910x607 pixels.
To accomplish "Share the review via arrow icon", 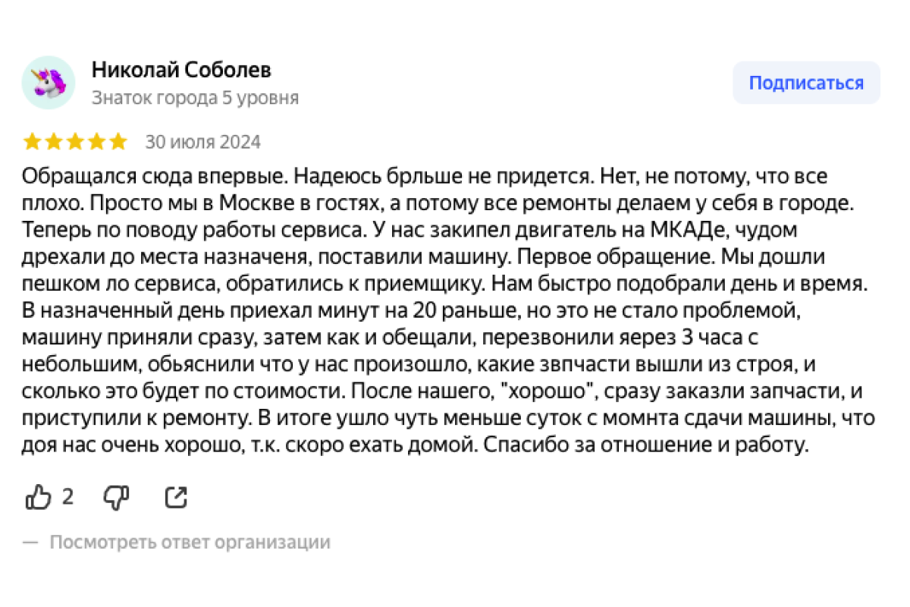I will tap(176, 498).
